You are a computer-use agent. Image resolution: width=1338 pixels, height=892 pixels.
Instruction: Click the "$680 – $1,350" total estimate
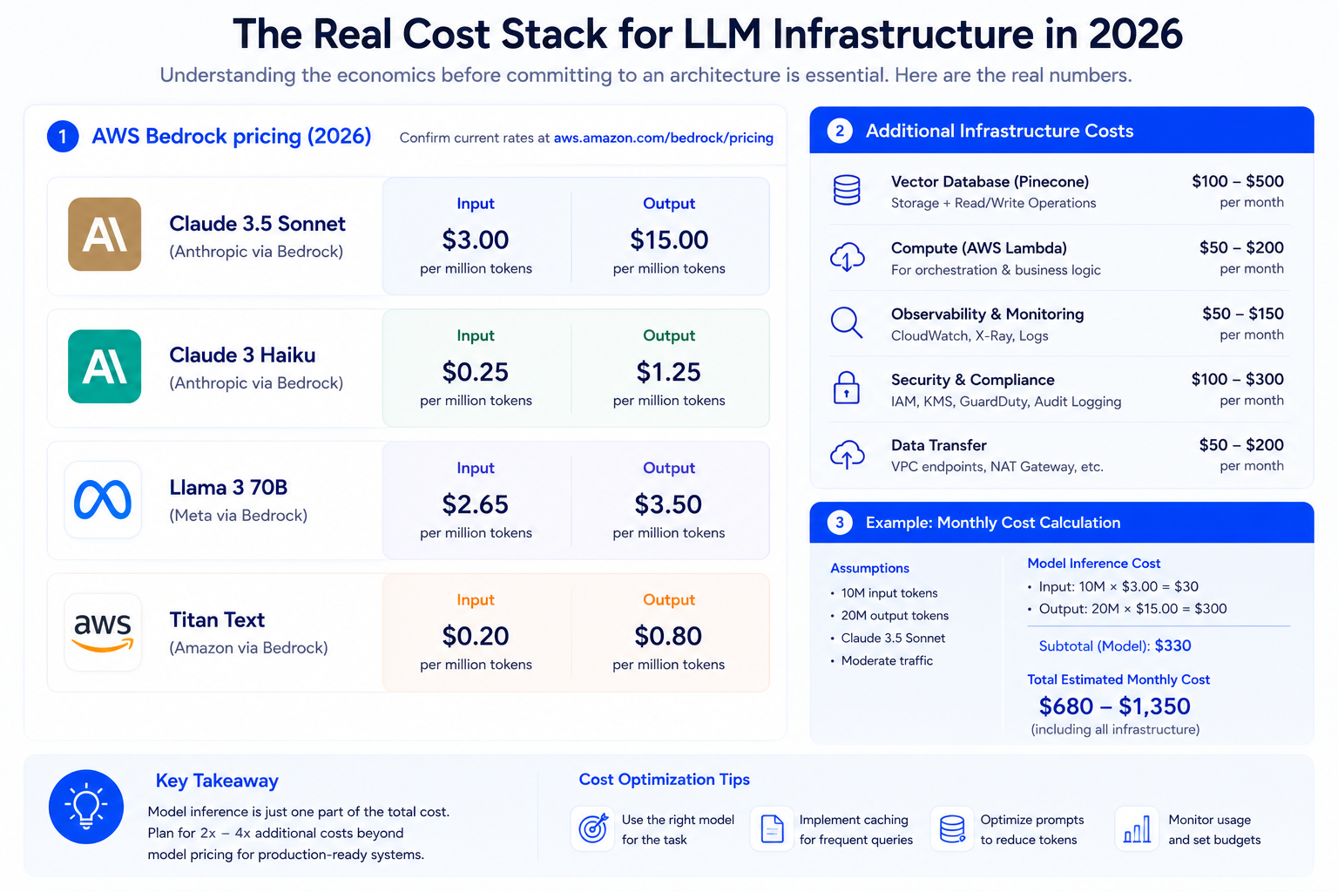click(1114, 706)
